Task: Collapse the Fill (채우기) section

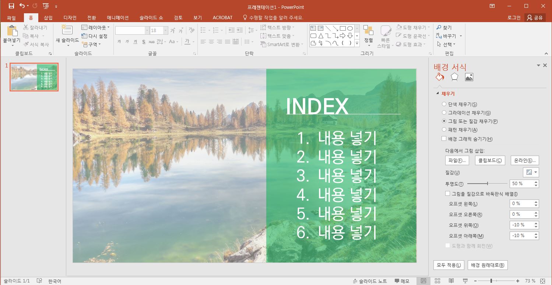Action: 437,94
